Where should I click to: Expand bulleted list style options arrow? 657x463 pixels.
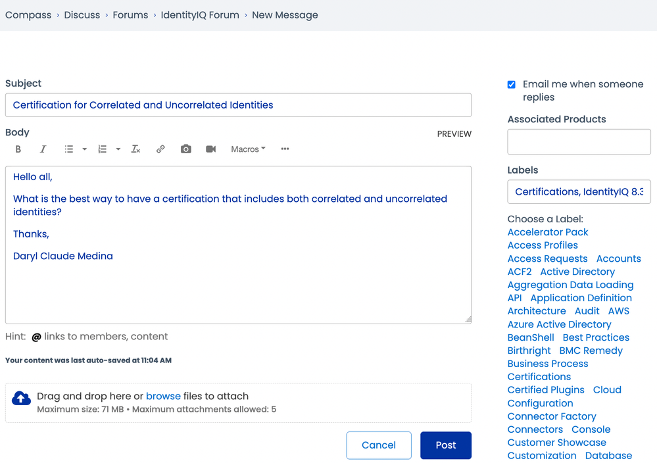coord(85,149)
